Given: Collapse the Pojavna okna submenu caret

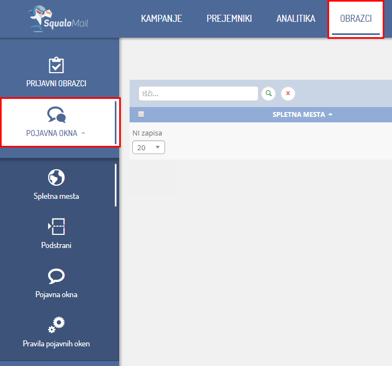Looking at the screenshot, I should [x=83, y=133].
